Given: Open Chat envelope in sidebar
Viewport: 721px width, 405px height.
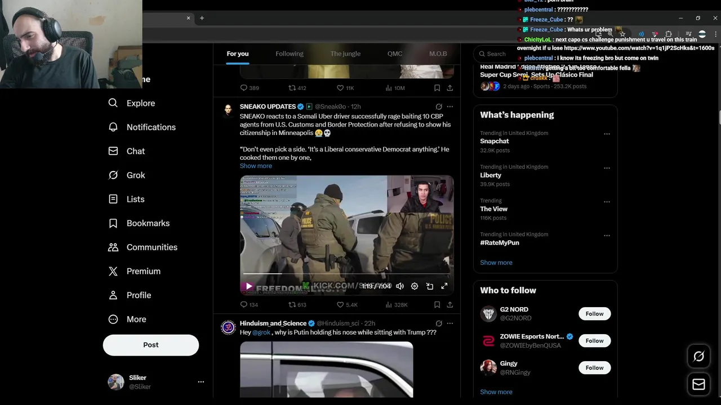Looking at the screenshot, I should pyautogui.click(x=127, y=151).
